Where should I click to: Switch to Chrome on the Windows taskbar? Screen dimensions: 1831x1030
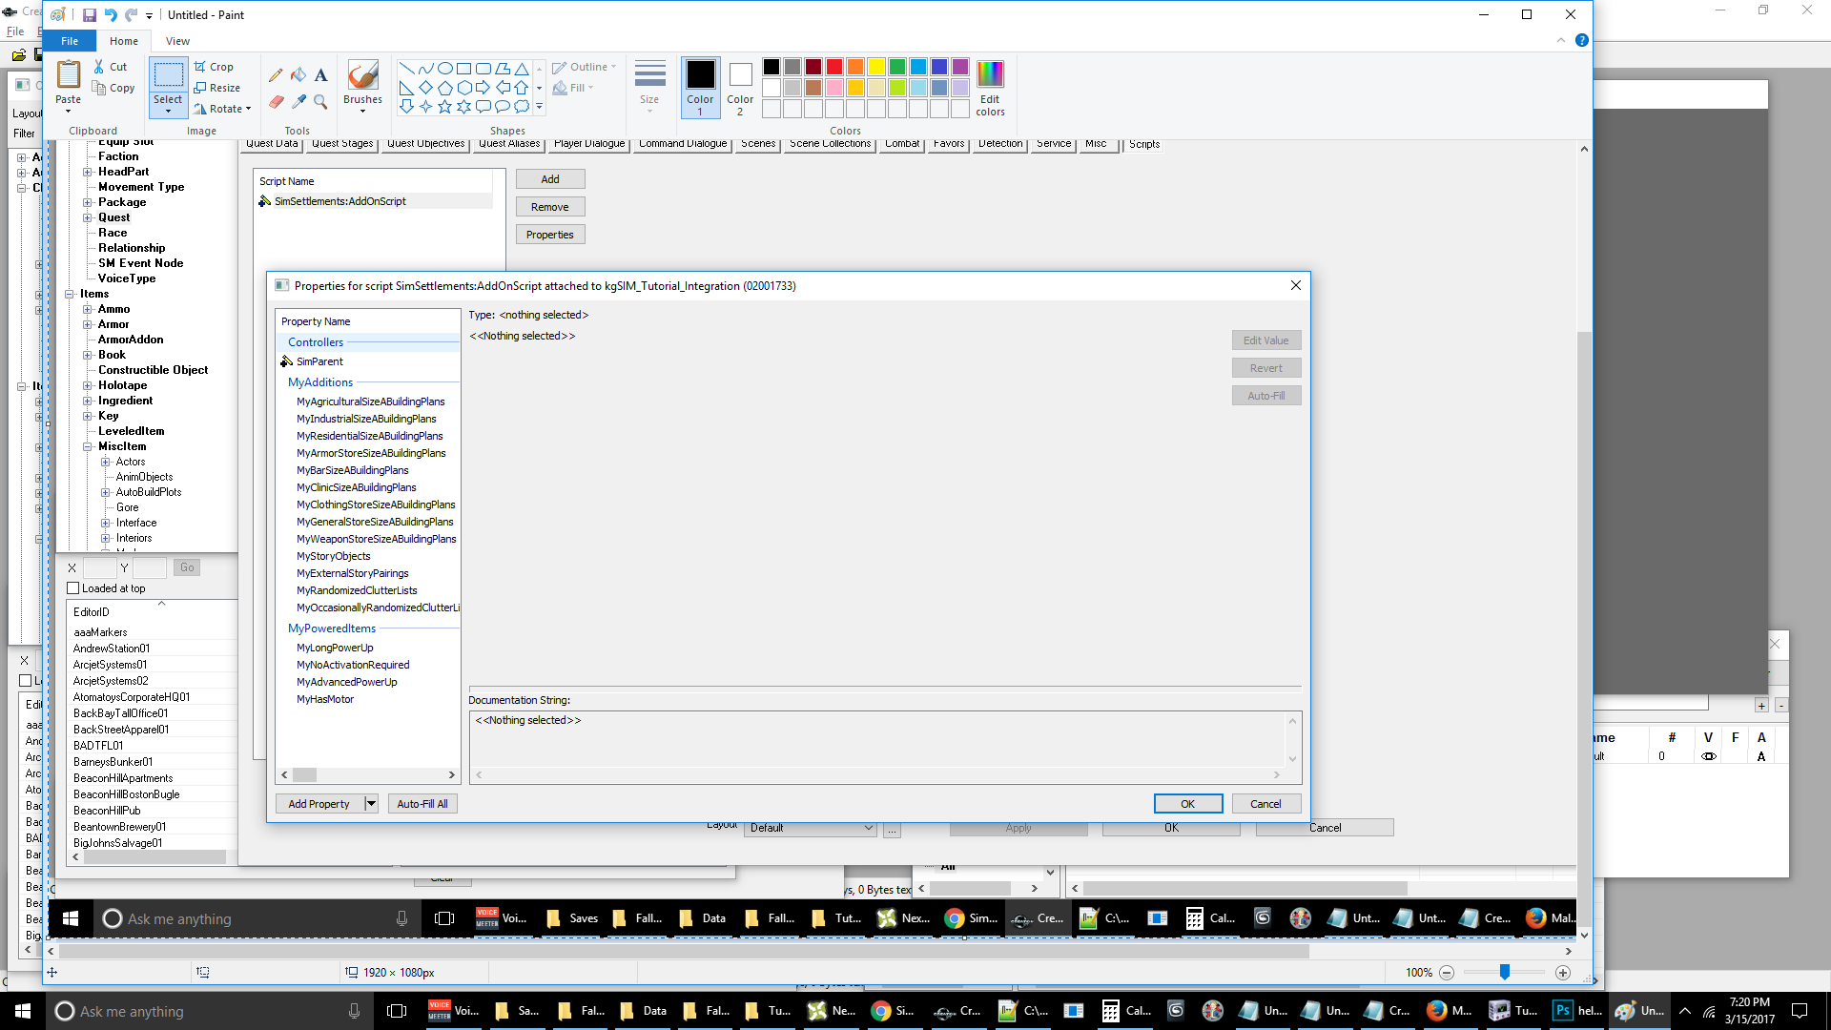click(893, 1011)
